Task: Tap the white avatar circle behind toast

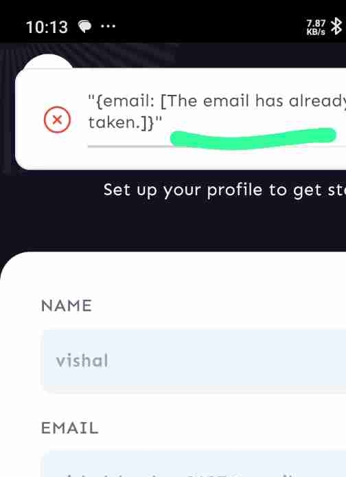Action: tap(47, 61)
